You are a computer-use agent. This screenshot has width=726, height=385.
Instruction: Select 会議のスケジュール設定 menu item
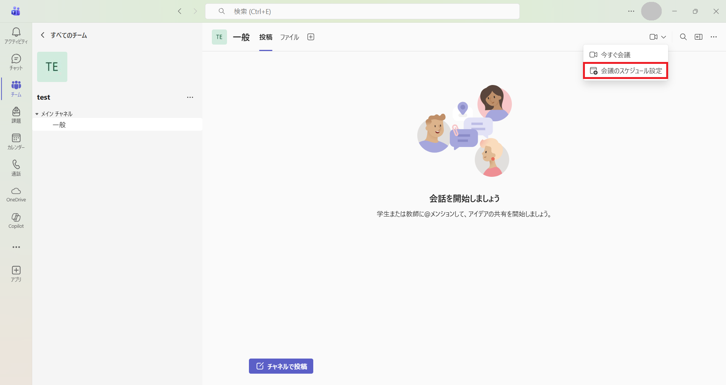click(x=626, y=71)
